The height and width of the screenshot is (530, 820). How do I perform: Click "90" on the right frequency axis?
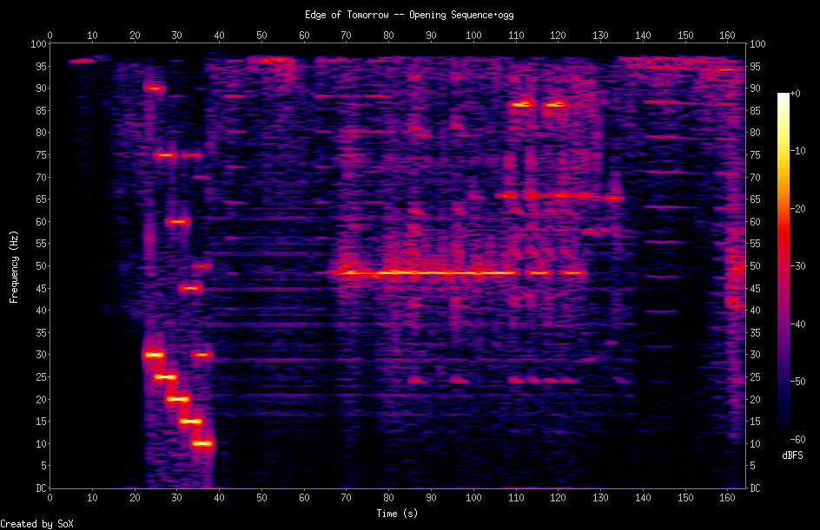point(755,88)
